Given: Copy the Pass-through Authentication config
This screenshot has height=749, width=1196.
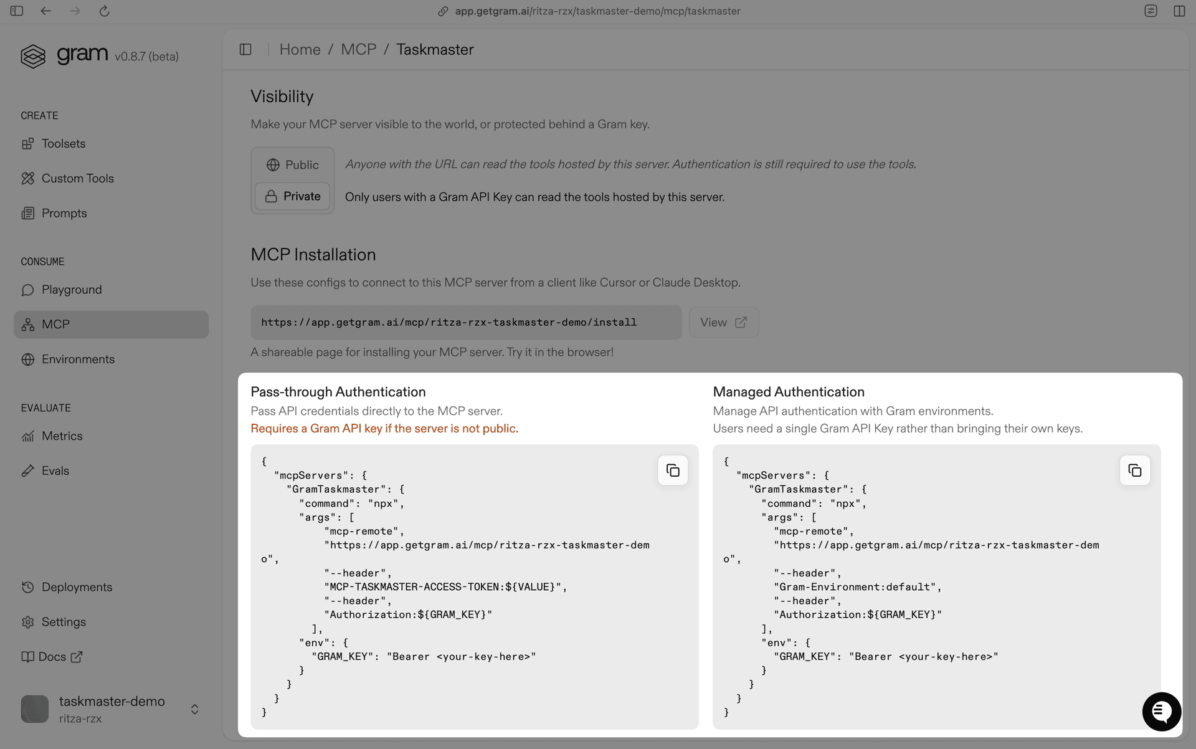Looking at the screenshot, I should (x=672, y=470).
